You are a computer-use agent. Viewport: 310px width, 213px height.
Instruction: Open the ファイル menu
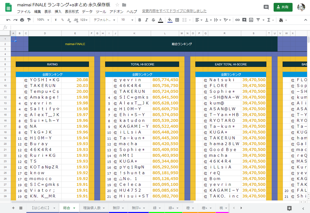(24, 12)
